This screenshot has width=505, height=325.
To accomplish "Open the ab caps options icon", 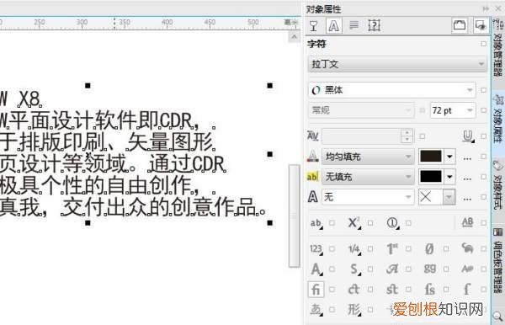I will tap(316, 223).
